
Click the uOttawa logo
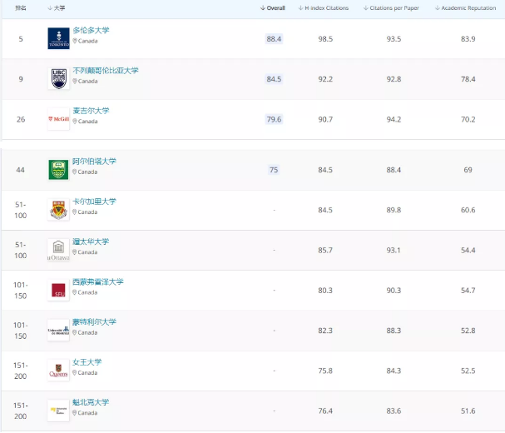tap(58, 250)
